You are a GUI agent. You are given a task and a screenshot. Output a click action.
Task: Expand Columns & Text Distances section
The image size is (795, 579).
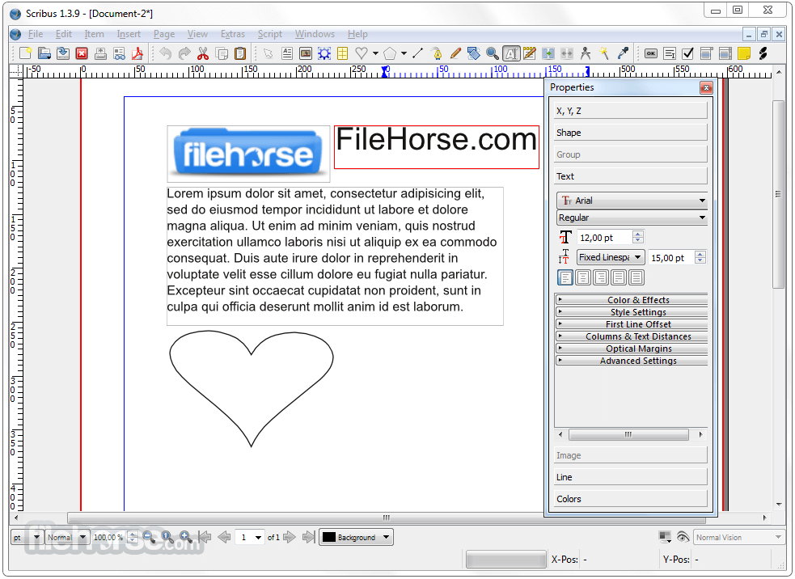[x=632, y=336]
